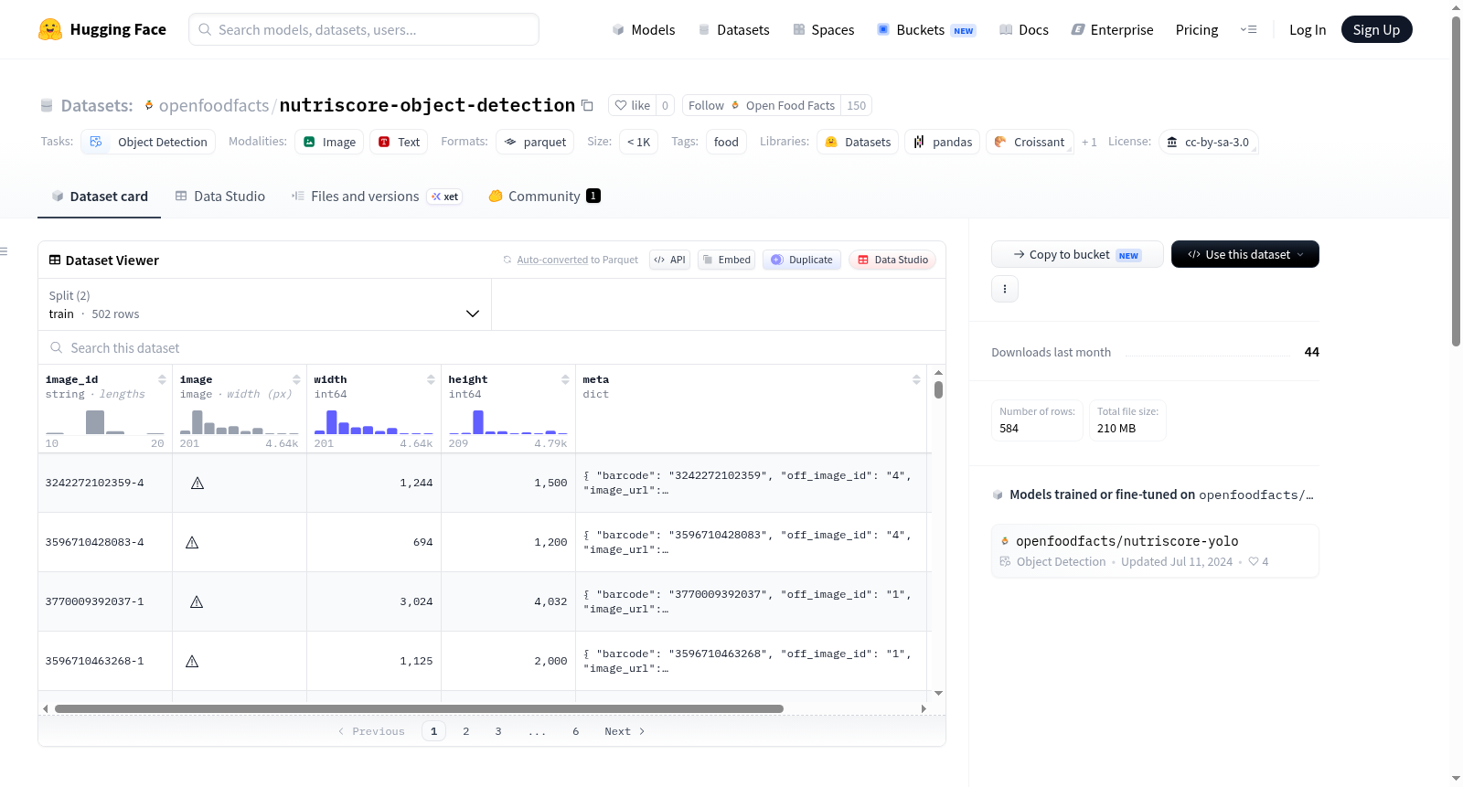
Task: Click the Copy to bucket button
Action: [1077, 254]
